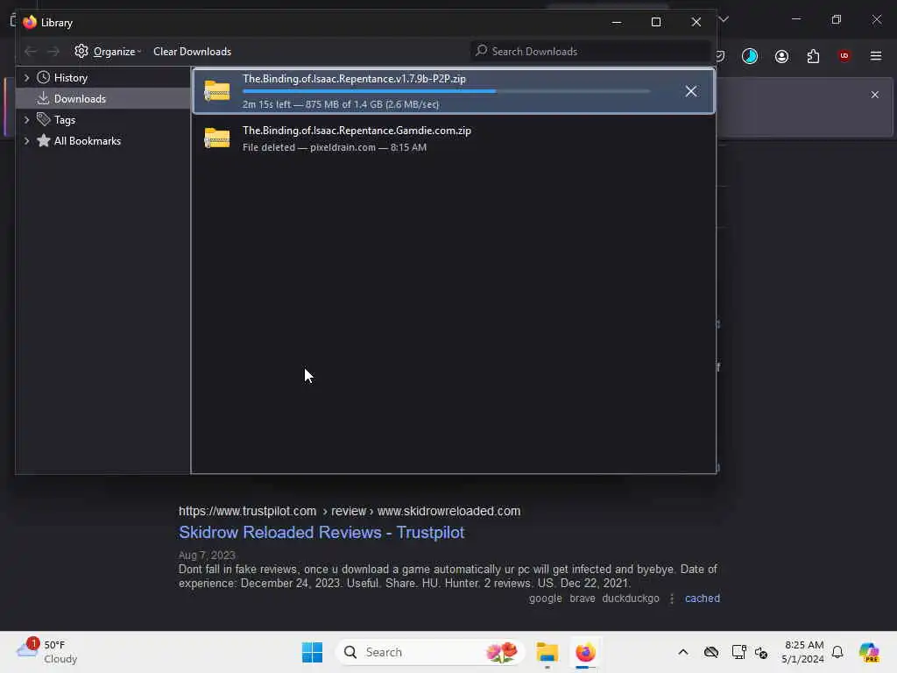Viewport: 897px width, 673px height.
Task: Select History in the Library sidebar
Action: tap(70, 77)
